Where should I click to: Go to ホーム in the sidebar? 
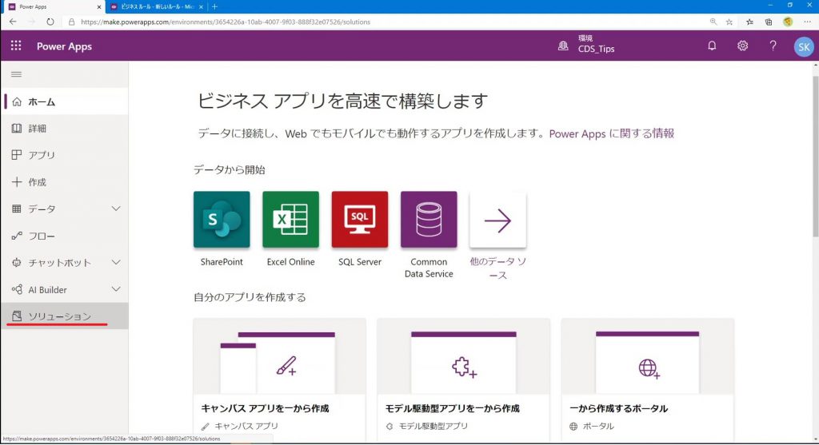pyautogui.click(x=65, y=101)
